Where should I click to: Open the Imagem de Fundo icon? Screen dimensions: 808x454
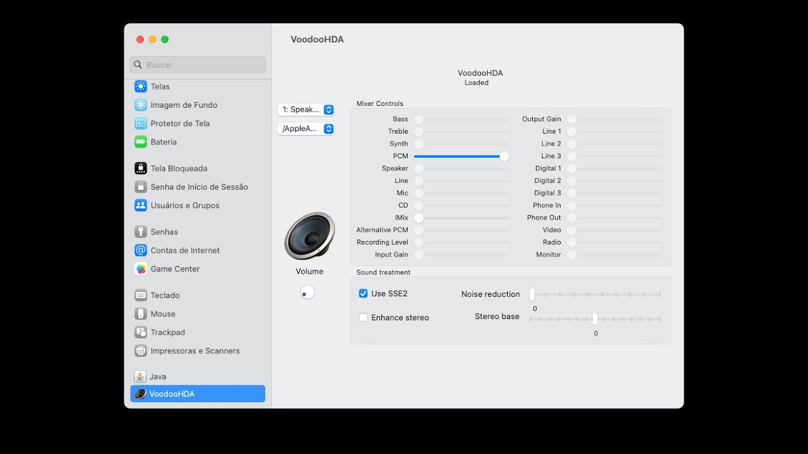pyautogui.click(x=141, y=105)
